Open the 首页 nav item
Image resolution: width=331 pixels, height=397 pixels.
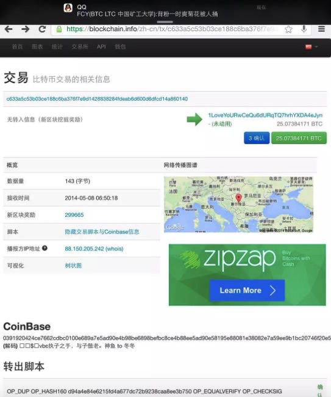(x=17, y=46)
